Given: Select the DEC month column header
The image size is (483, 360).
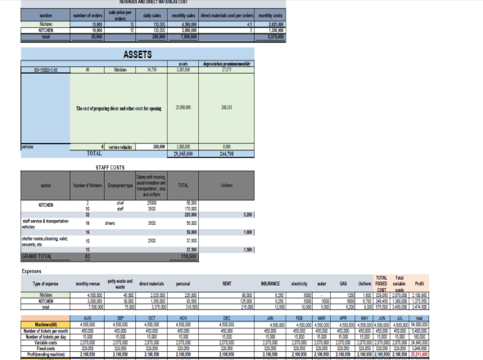Looking at the screenshot, I should pos(227,318).
